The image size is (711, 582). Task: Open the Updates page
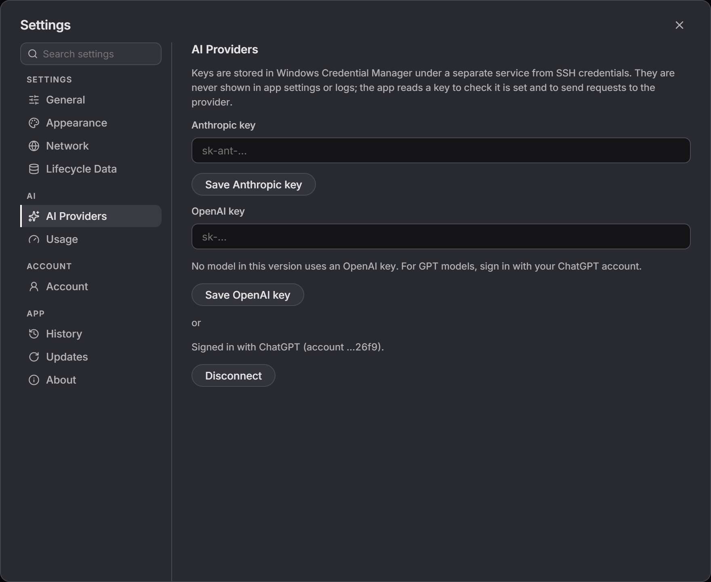(x=91, y=357)
